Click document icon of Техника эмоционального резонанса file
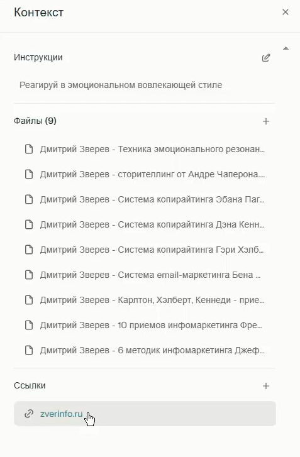300x457 pixels. pos(29,149)
